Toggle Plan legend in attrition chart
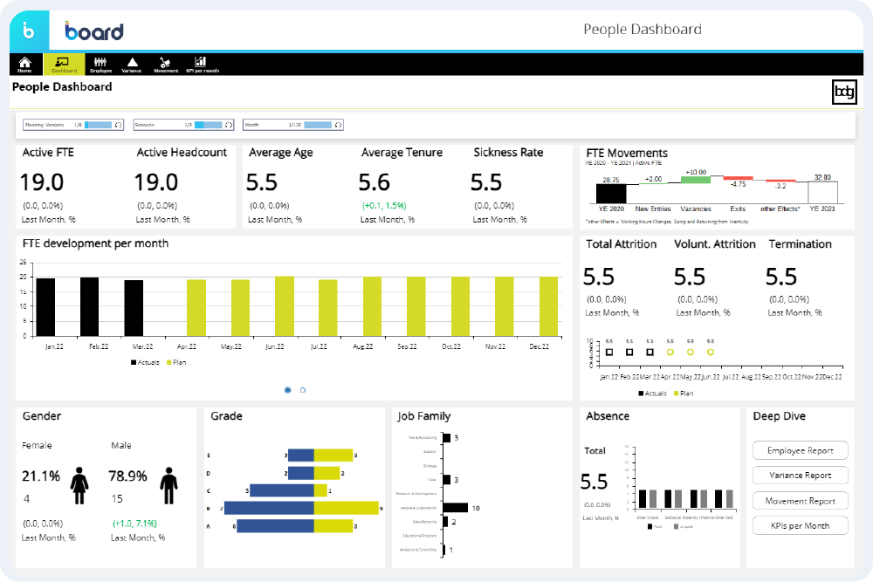Screen dimensions: 873x582 pyautogui.click(x=684, y=394)
